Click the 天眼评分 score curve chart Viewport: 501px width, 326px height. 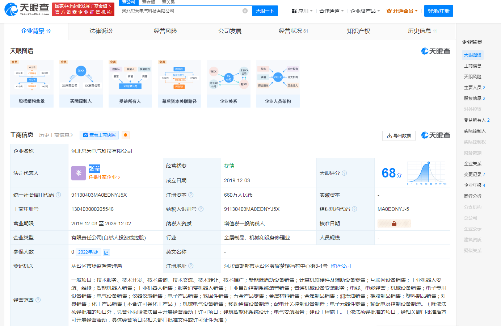point(426,173)
